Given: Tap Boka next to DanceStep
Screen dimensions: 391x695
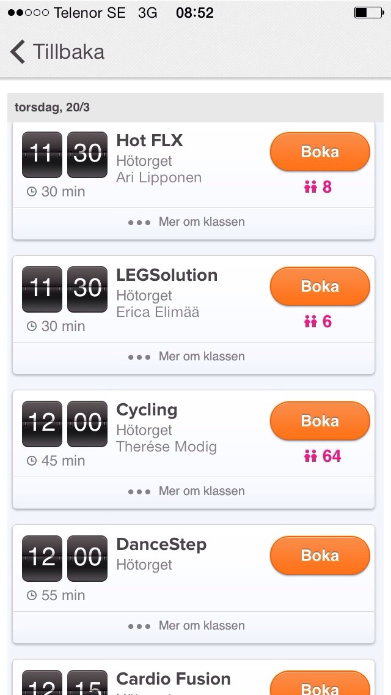Looking at the screenshot, I should [x=320, y=556].
